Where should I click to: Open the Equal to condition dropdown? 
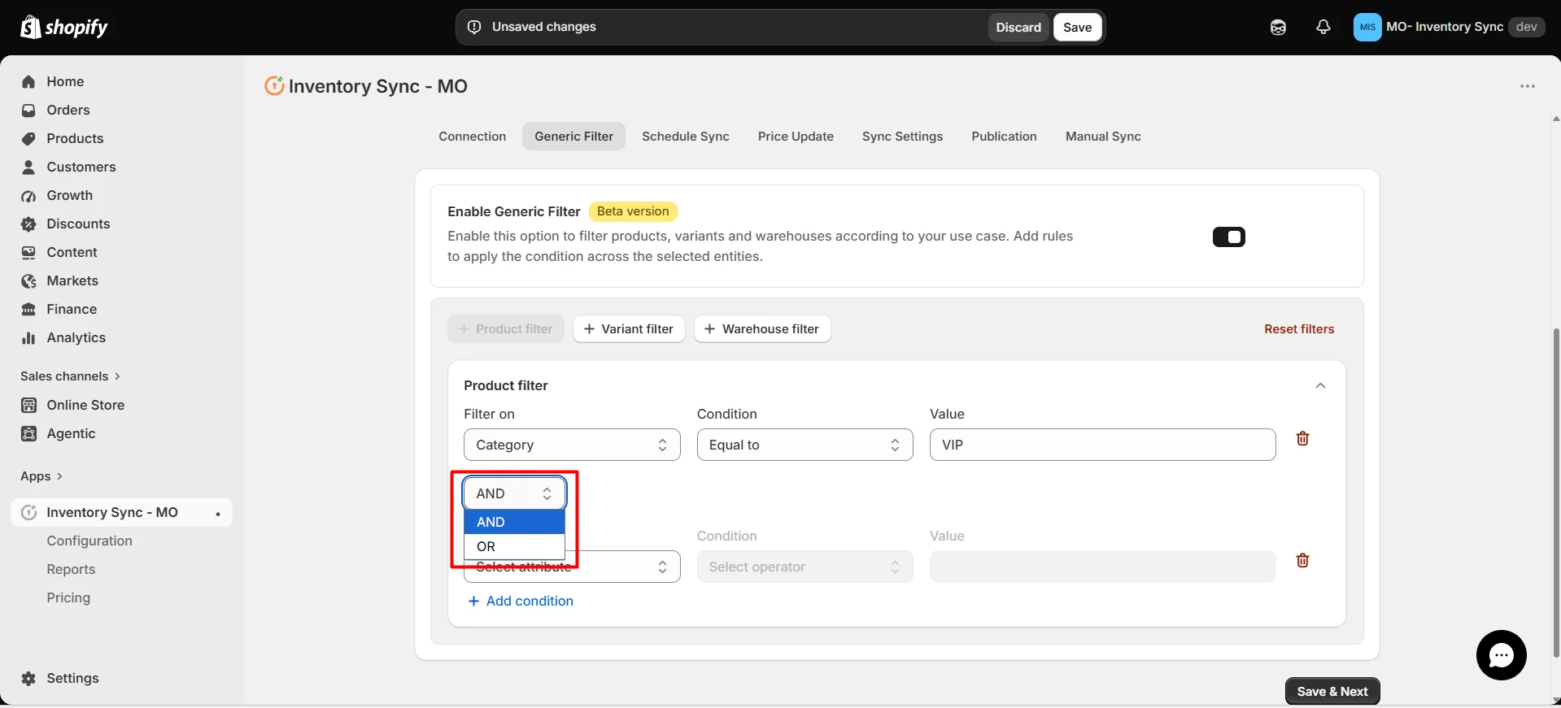(x=804, y=445)
